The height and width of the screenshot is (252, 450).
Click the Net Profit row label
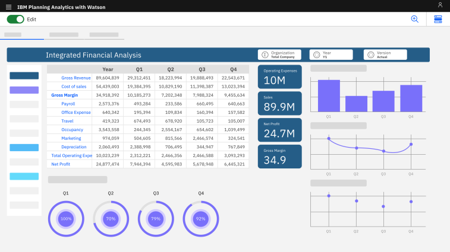(61, 164)
